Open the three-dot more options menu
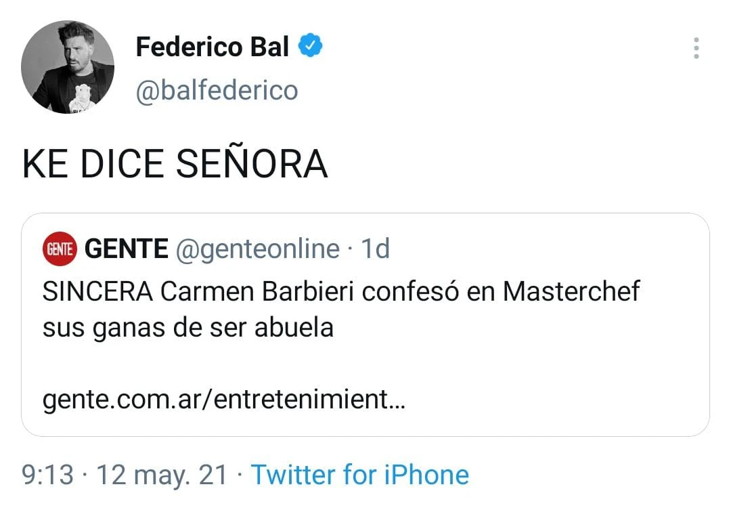The image size is (731, 512). coord(696,48)
